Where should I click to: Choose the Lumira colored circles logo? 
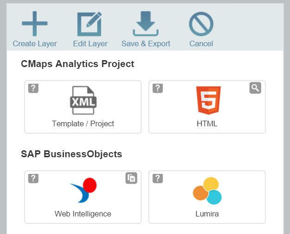207,191
